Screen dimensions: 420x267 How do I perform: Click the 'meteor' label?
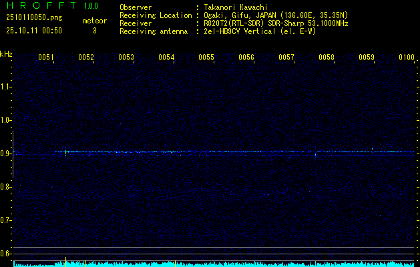[x=95, y=21]
